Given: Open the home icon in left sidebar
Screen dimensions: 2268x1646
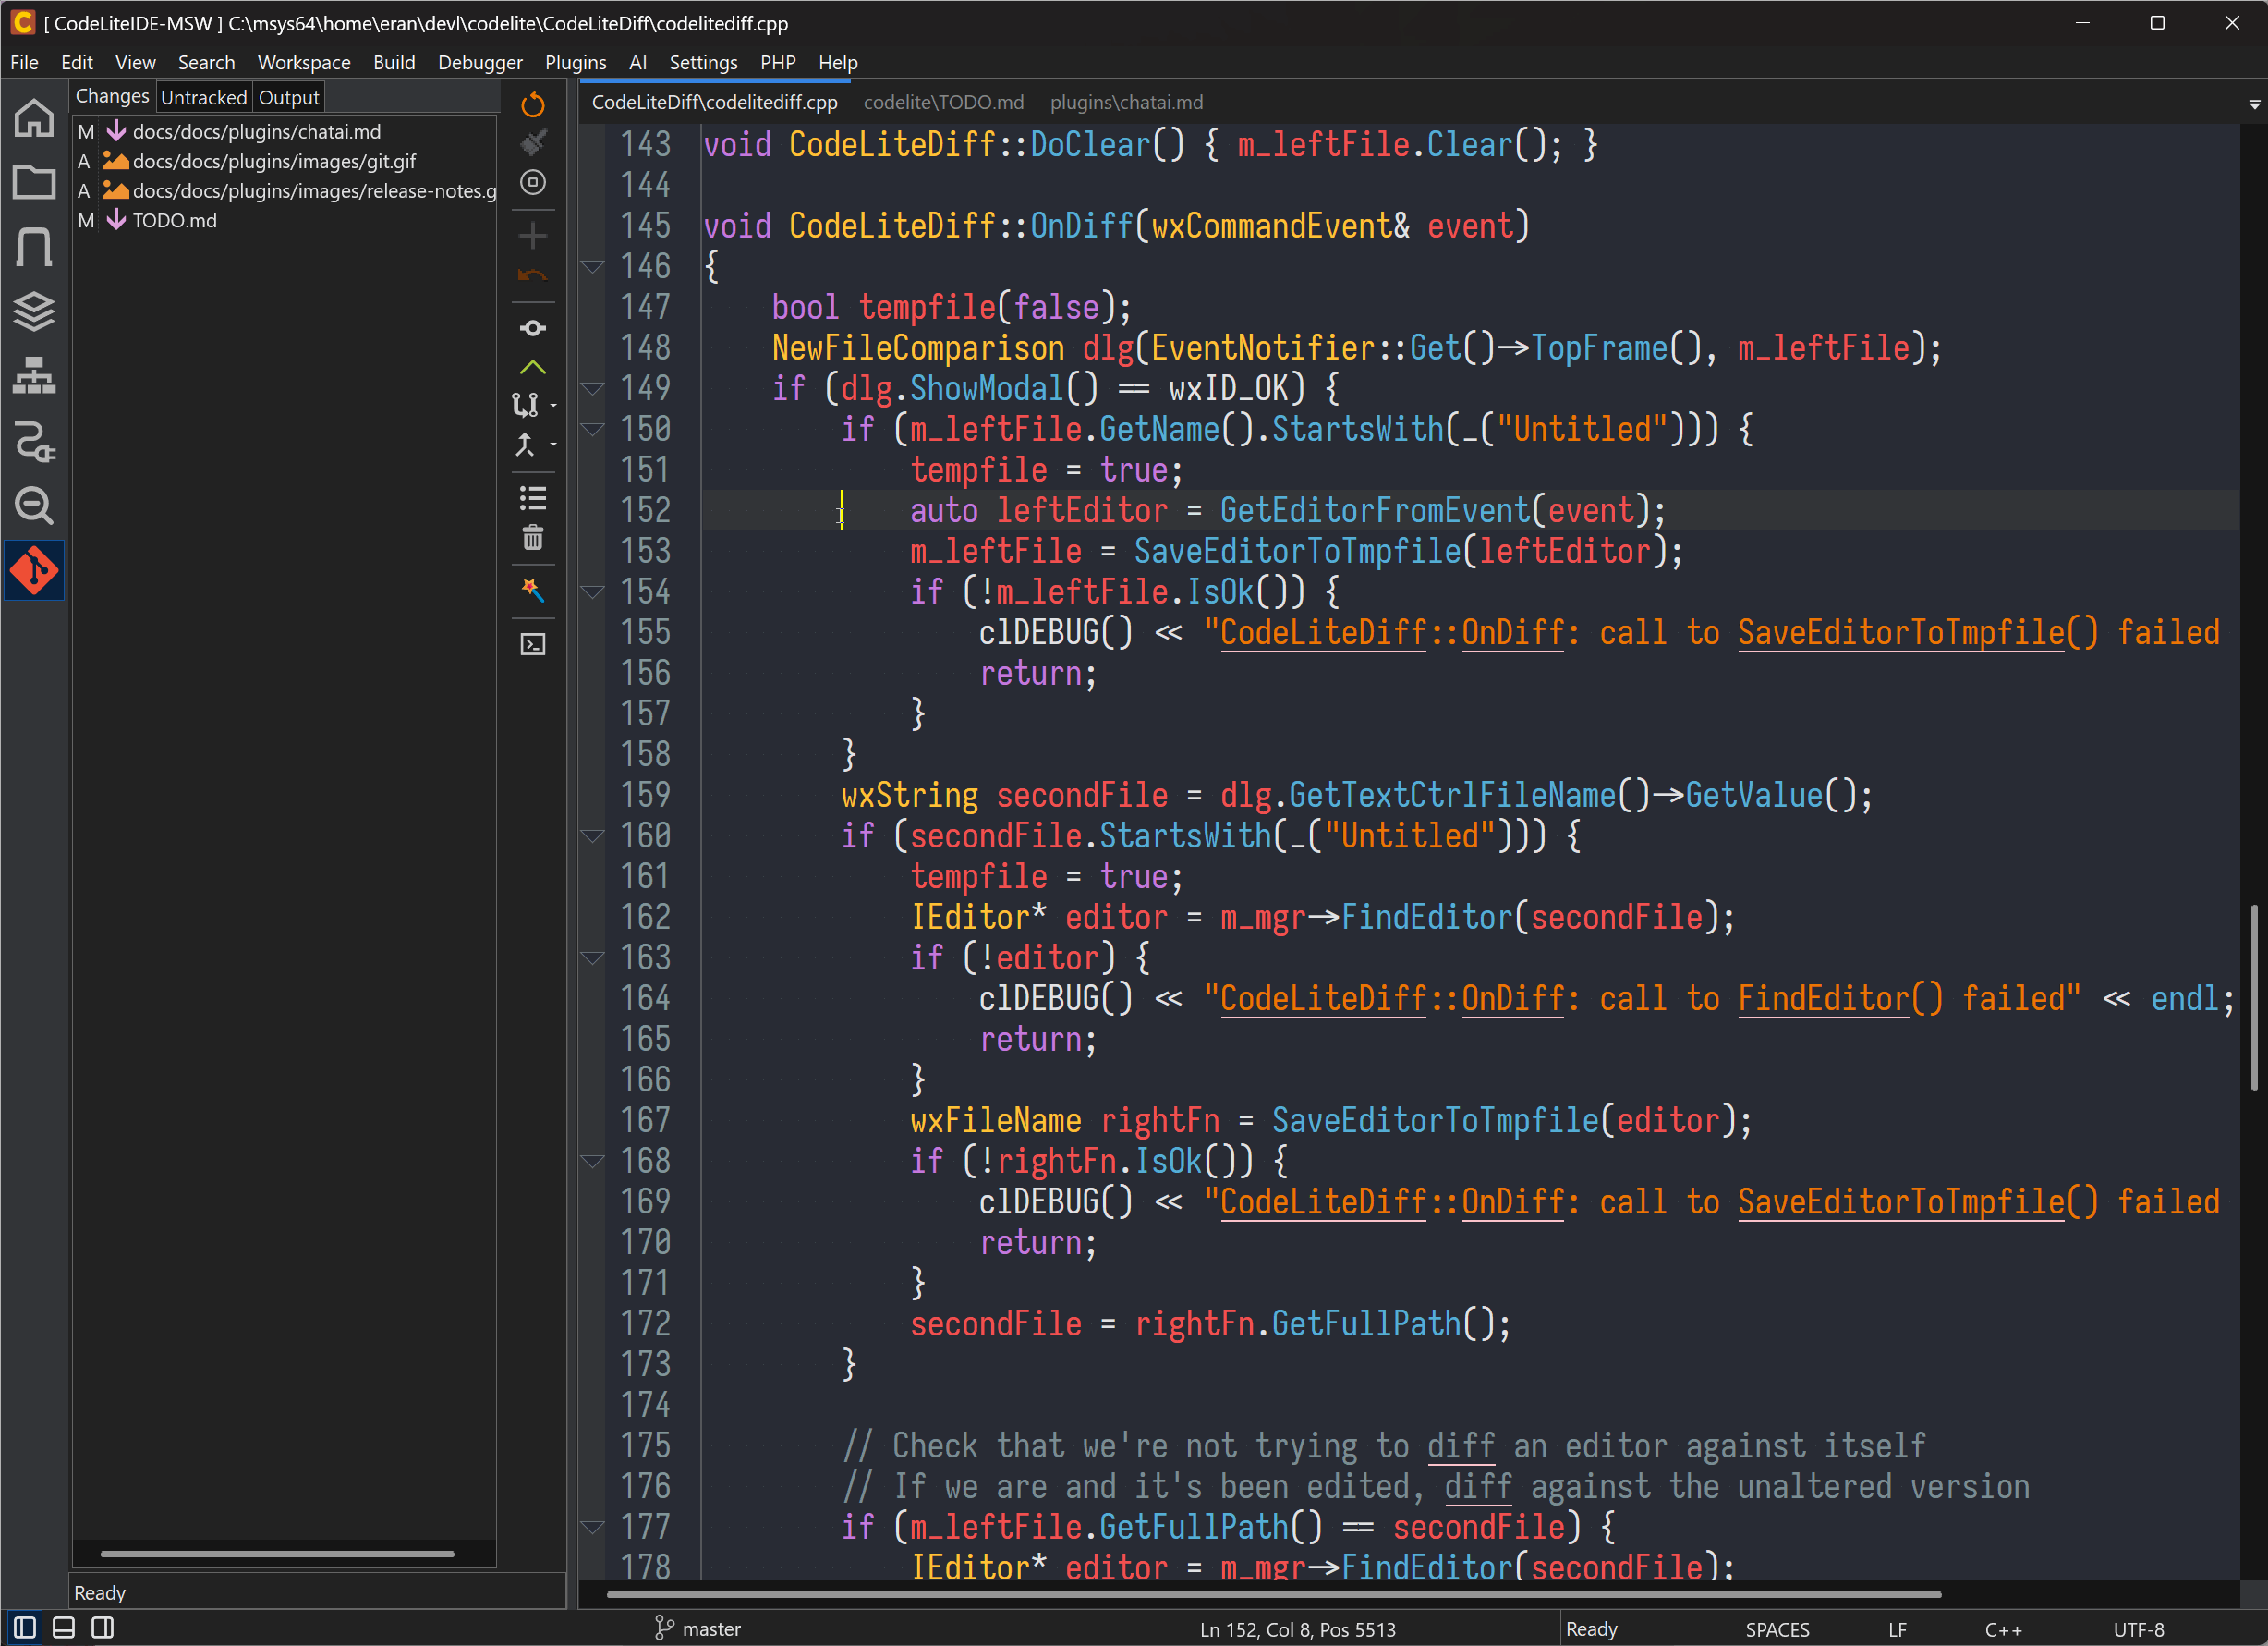Looking at the screenshot, I should (x=34, y=118).
